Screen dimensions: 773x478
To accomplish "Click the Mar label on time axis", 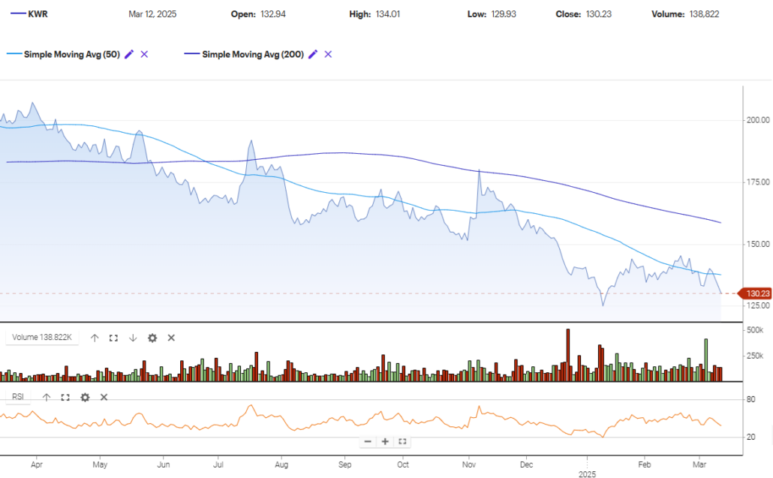I will (699, 464).
